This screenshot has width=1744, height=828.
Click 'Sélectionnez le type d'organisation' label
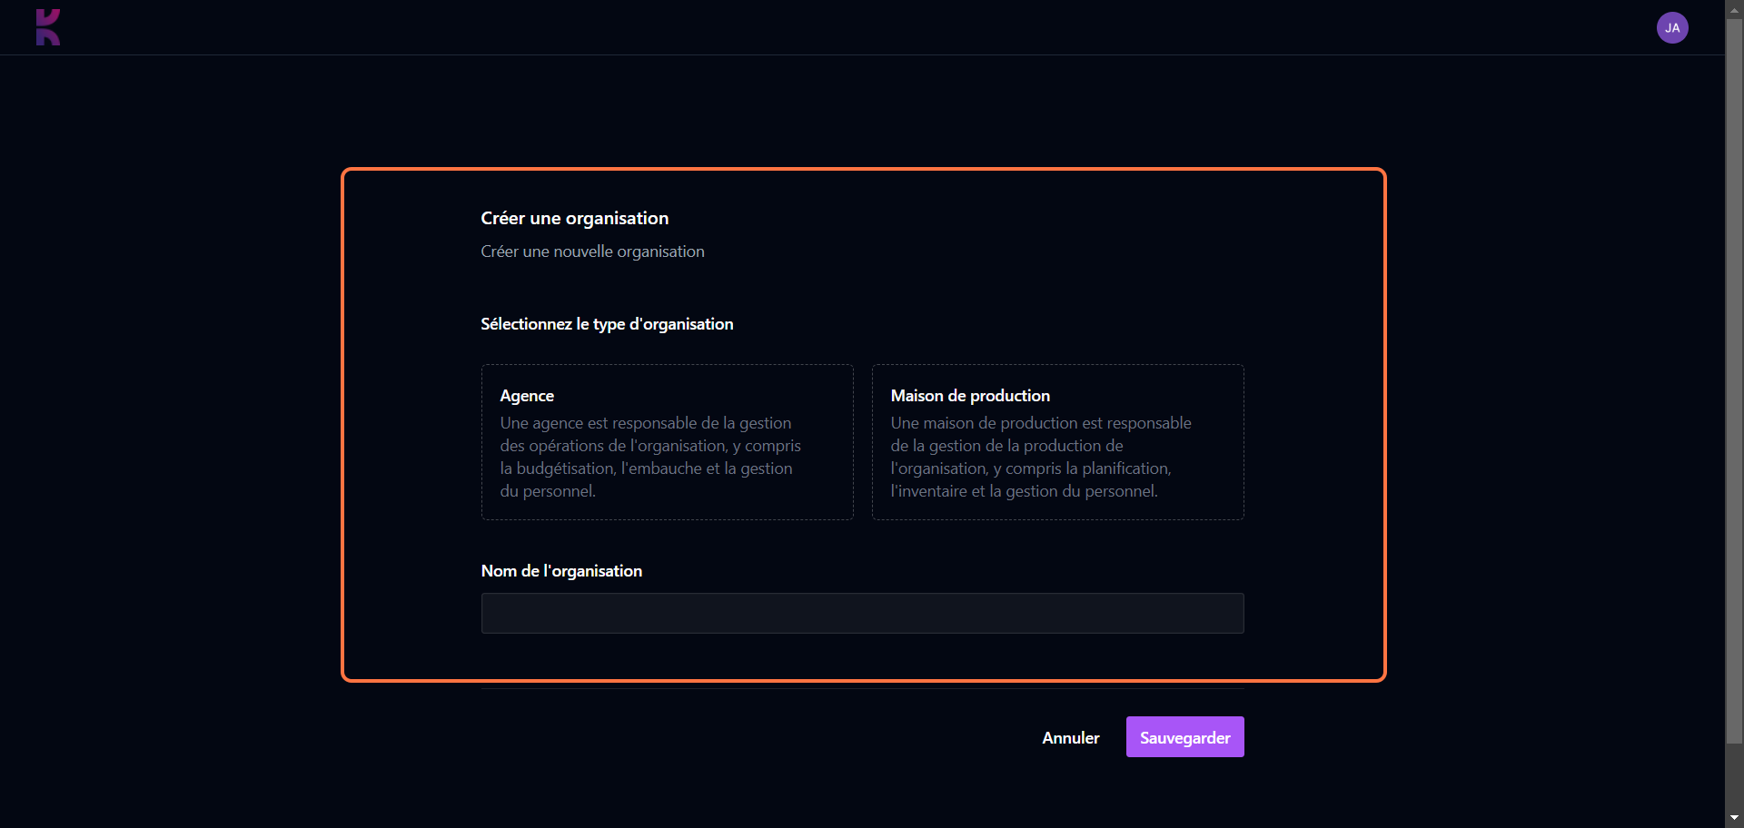[x=607, y=324]
